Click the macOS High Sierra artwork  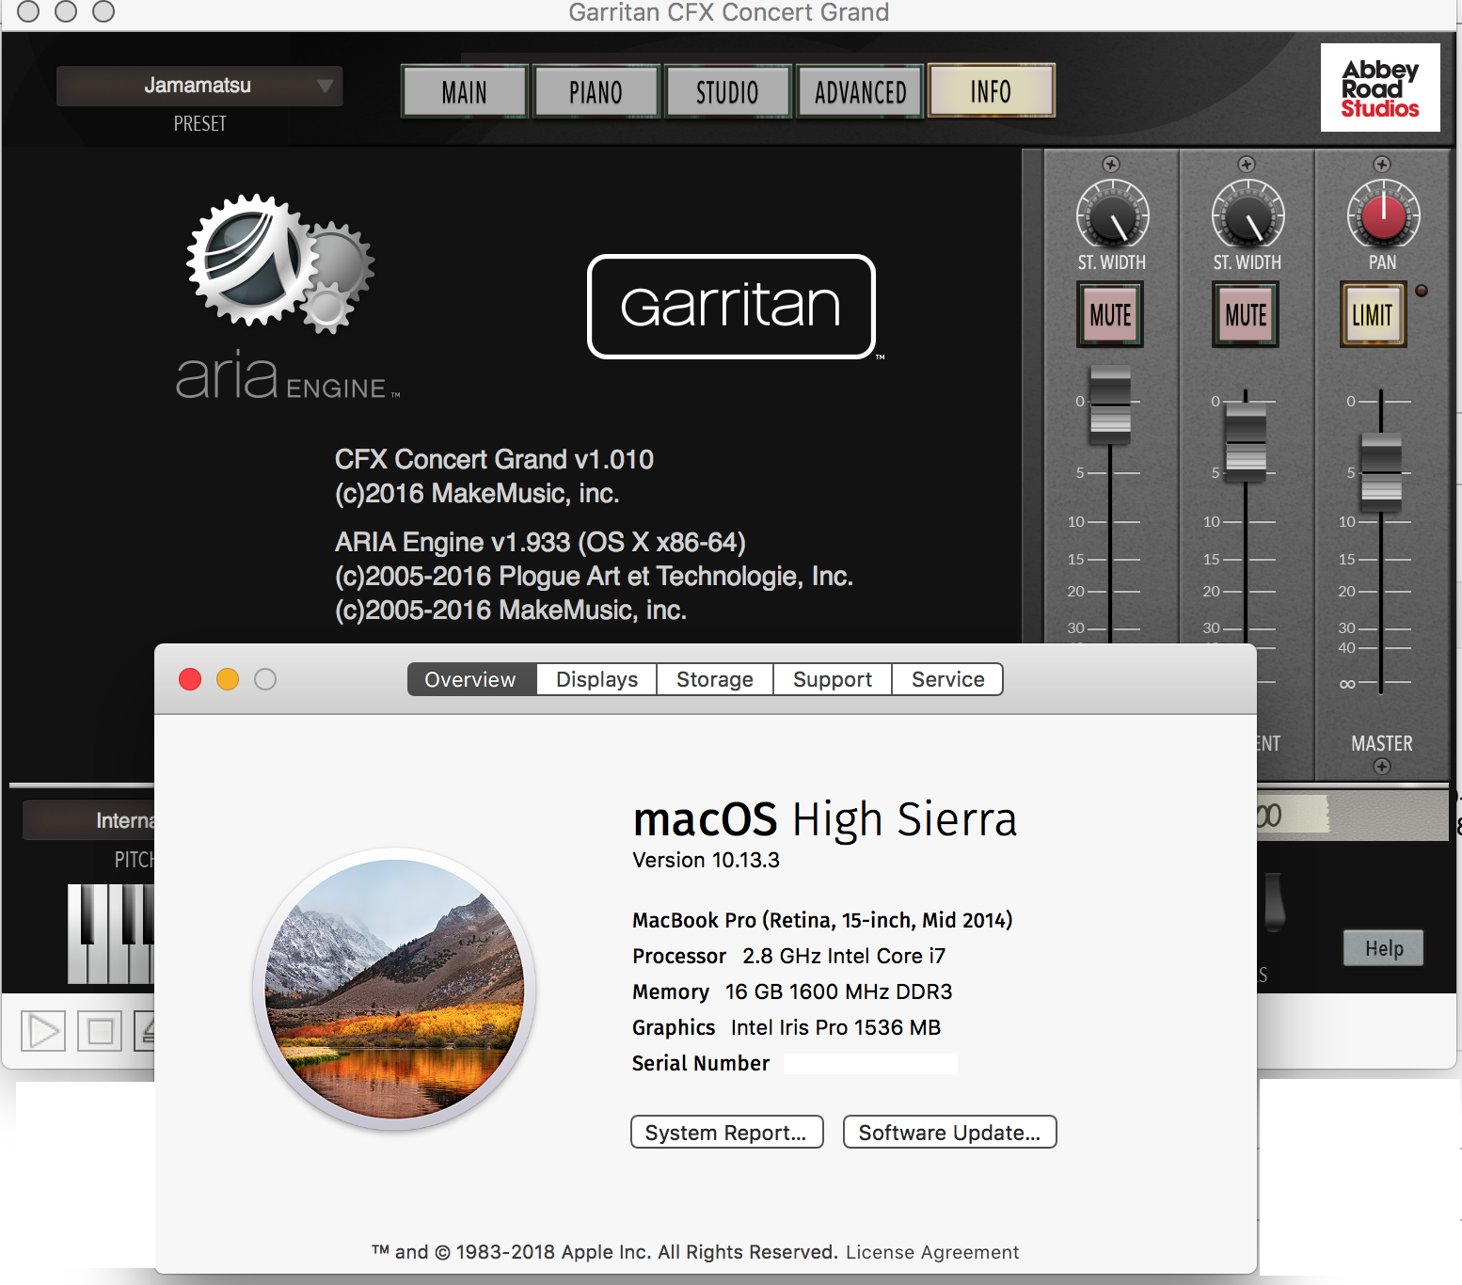[395, 988]
